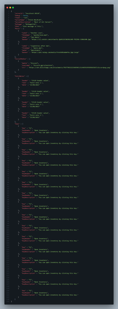Click the false value of Debug

tap(25, 15)
